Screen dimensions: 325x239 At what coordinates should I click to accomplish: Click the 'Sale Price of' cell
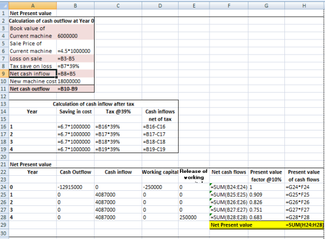[x=32, y=44]
